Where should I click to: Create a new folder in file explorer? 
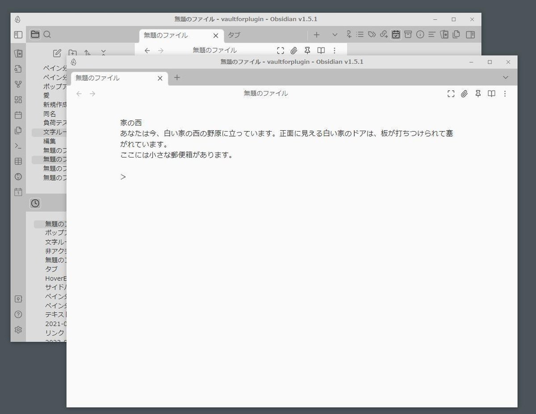coord(72,53)
